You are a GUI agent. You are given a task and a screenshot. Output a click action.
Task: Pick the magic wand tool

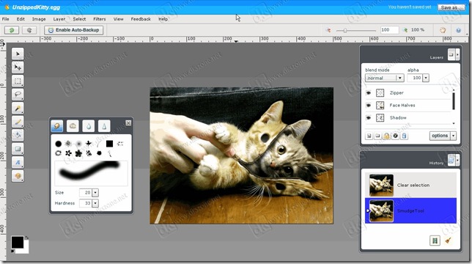18,108
